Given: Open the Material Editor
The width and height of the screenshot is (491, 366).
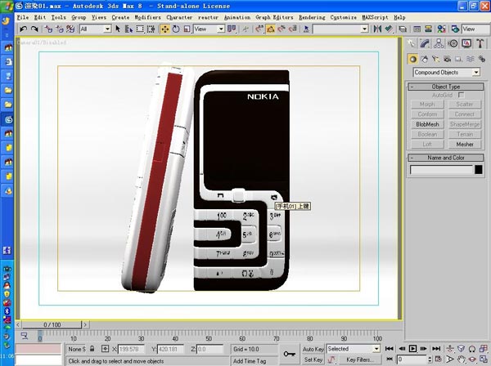Looking at the screenshot, I should (x=442, y=29).
